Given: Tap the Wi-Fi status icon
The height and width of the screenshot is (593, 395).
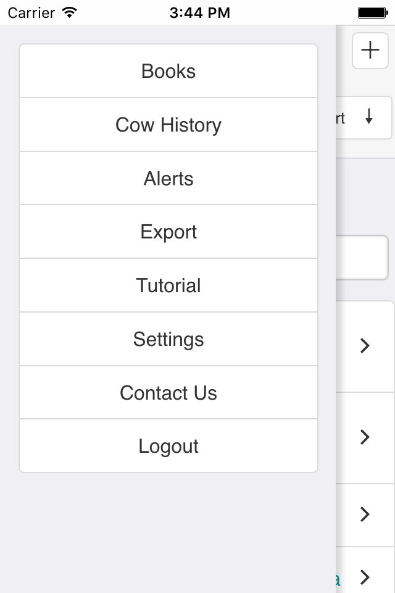Looking at the screenshot, I should click(x=70, y=12).
